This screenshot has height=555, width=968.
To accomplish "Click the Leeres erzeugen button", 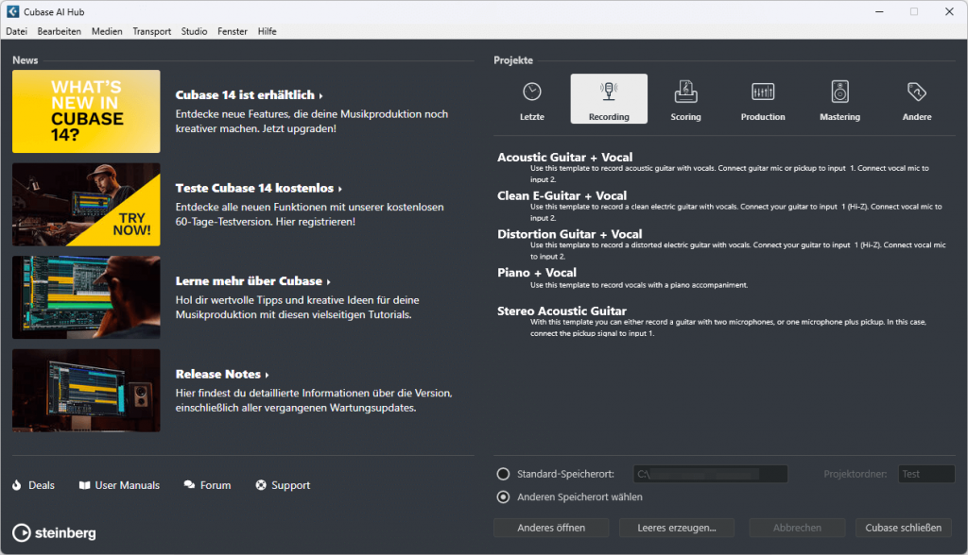I will (677, 528).
